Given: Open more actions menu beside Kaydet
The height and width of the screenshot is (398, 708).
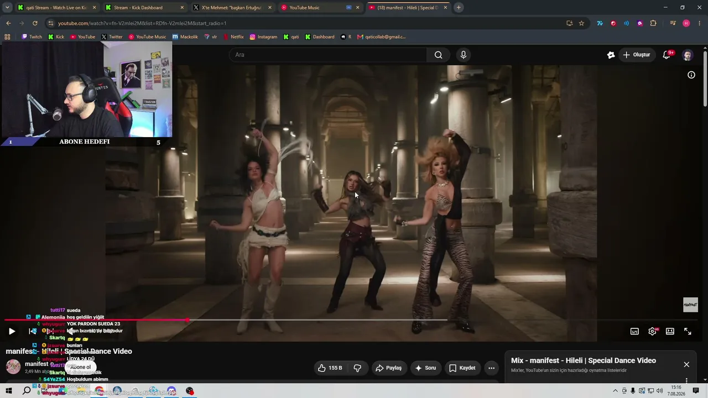Looking at the screenshot, I should pos(491,368).
